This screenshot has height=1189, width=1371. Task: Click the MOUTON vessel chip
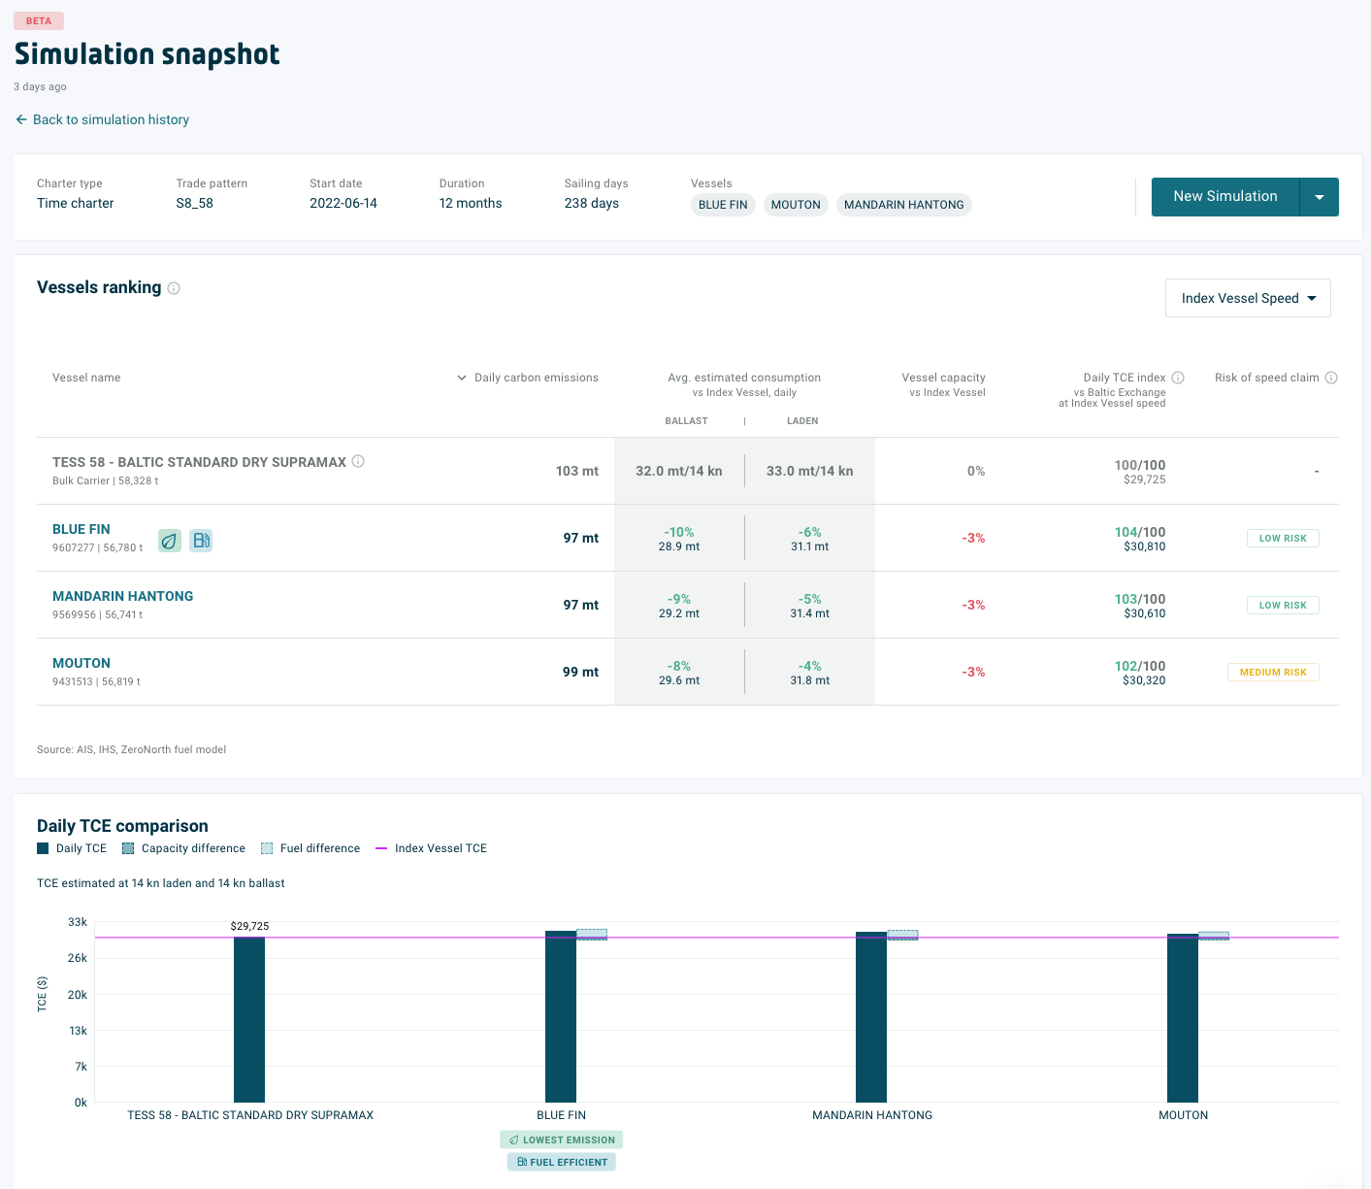tap(795, 204)
